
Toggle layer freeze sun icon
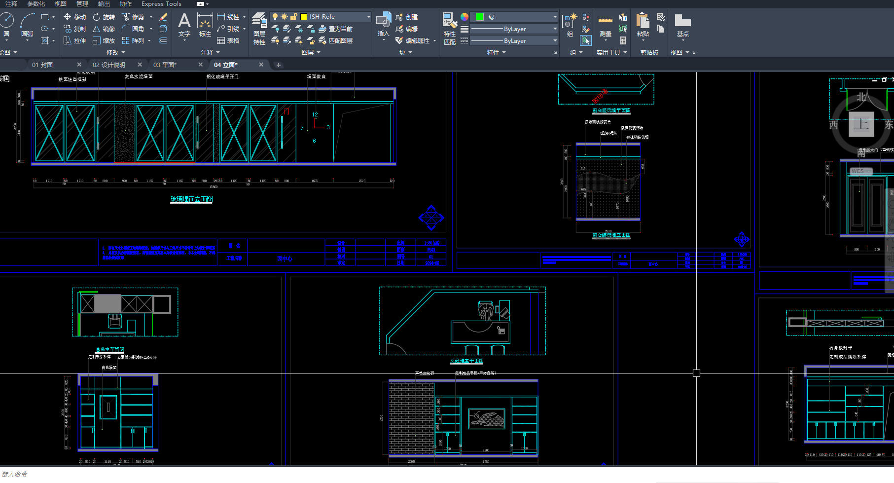click(284, 17)
